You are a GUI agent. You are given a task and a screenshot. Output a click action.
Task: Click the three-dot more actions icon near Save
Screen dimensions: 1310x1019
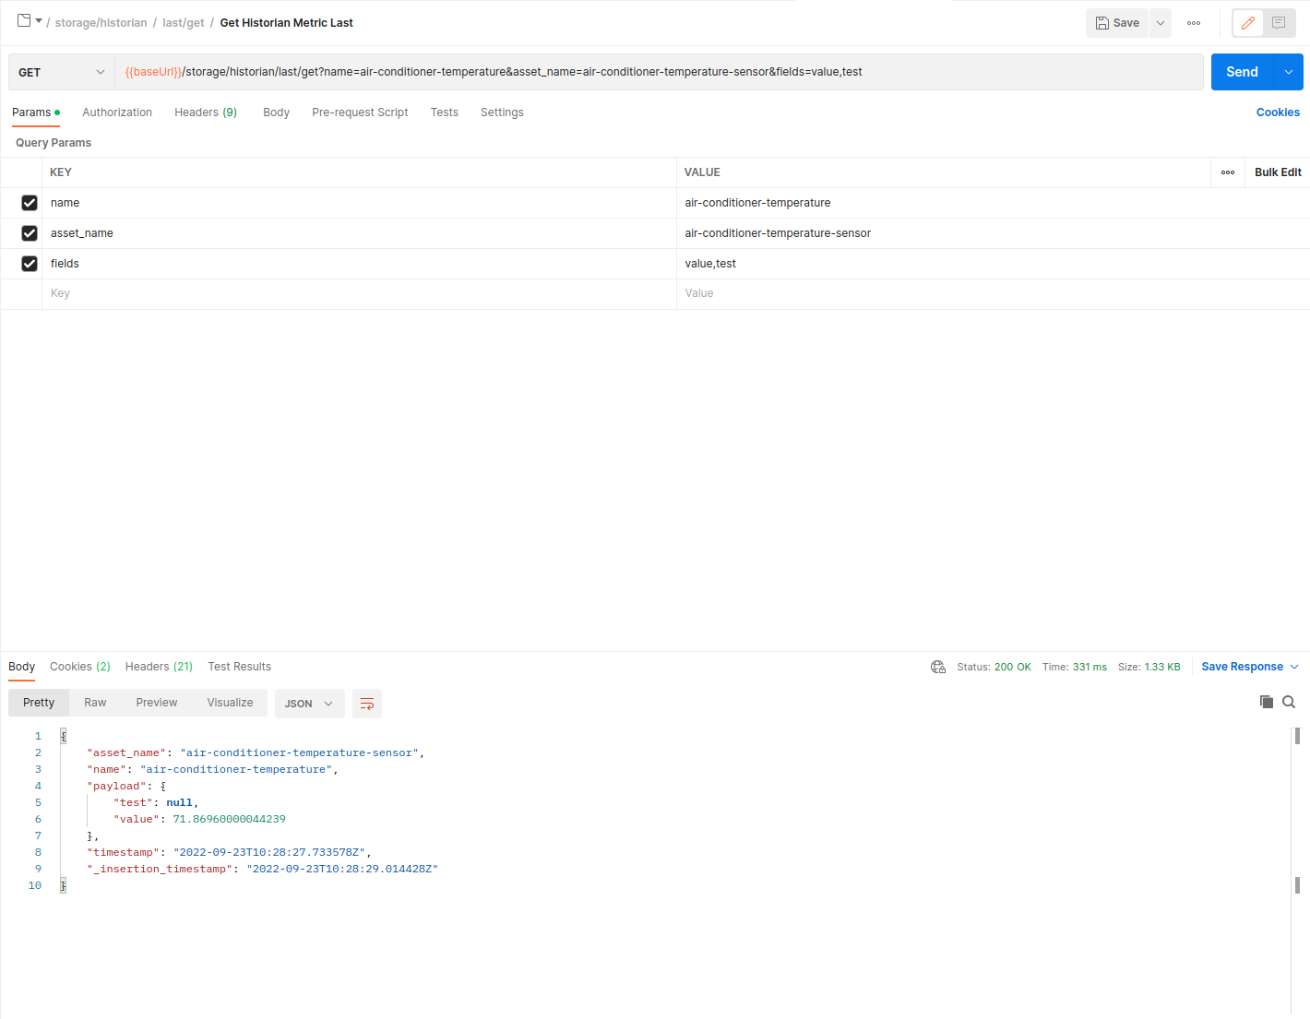point(1194,23)
